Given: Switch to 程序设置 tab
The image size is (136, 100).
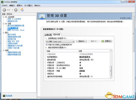Looking at the screenshot, I should click(57, 34).
